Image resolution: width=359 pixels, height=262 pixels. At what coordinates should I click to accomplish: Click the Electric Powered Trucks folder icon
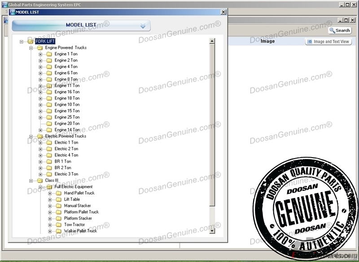(x=39, y=136)
